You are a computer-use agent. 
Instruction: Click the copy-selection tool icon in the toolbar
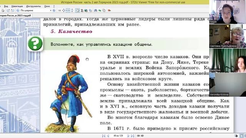click(x=90, y=10)
